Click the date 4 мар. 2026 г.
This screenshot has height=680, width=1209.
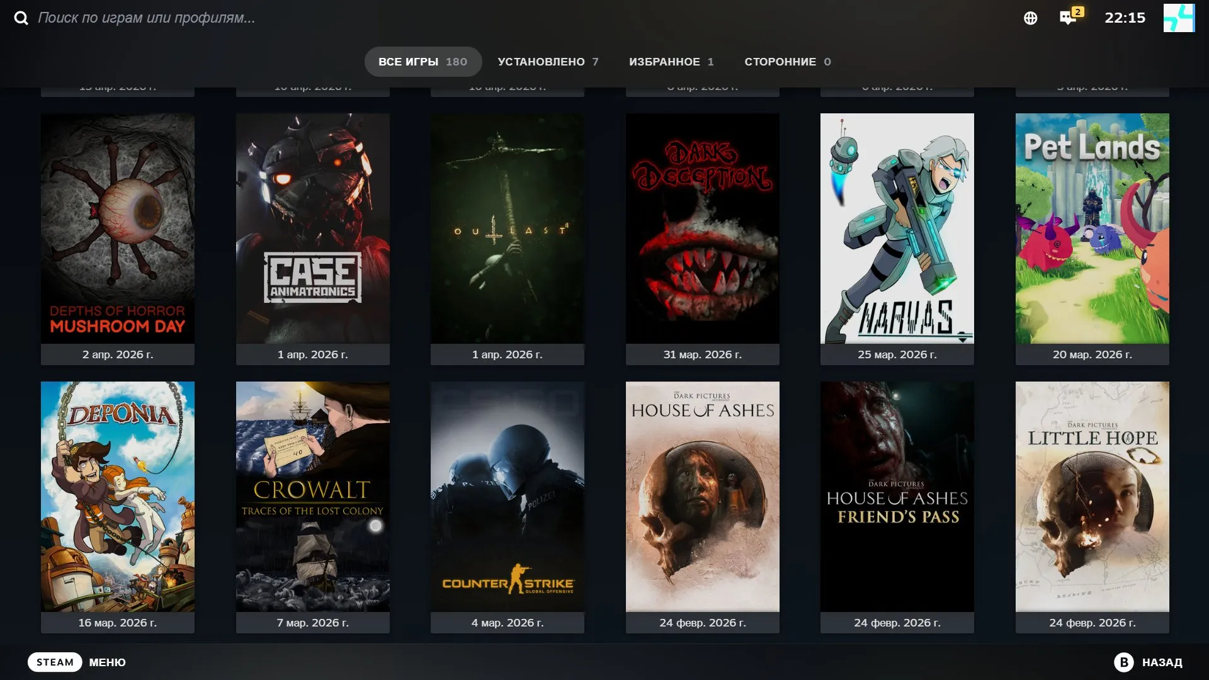508,623
